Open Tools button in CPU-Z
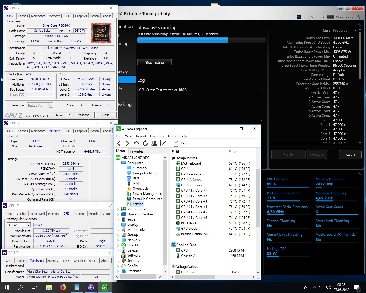 coord(59,115)
